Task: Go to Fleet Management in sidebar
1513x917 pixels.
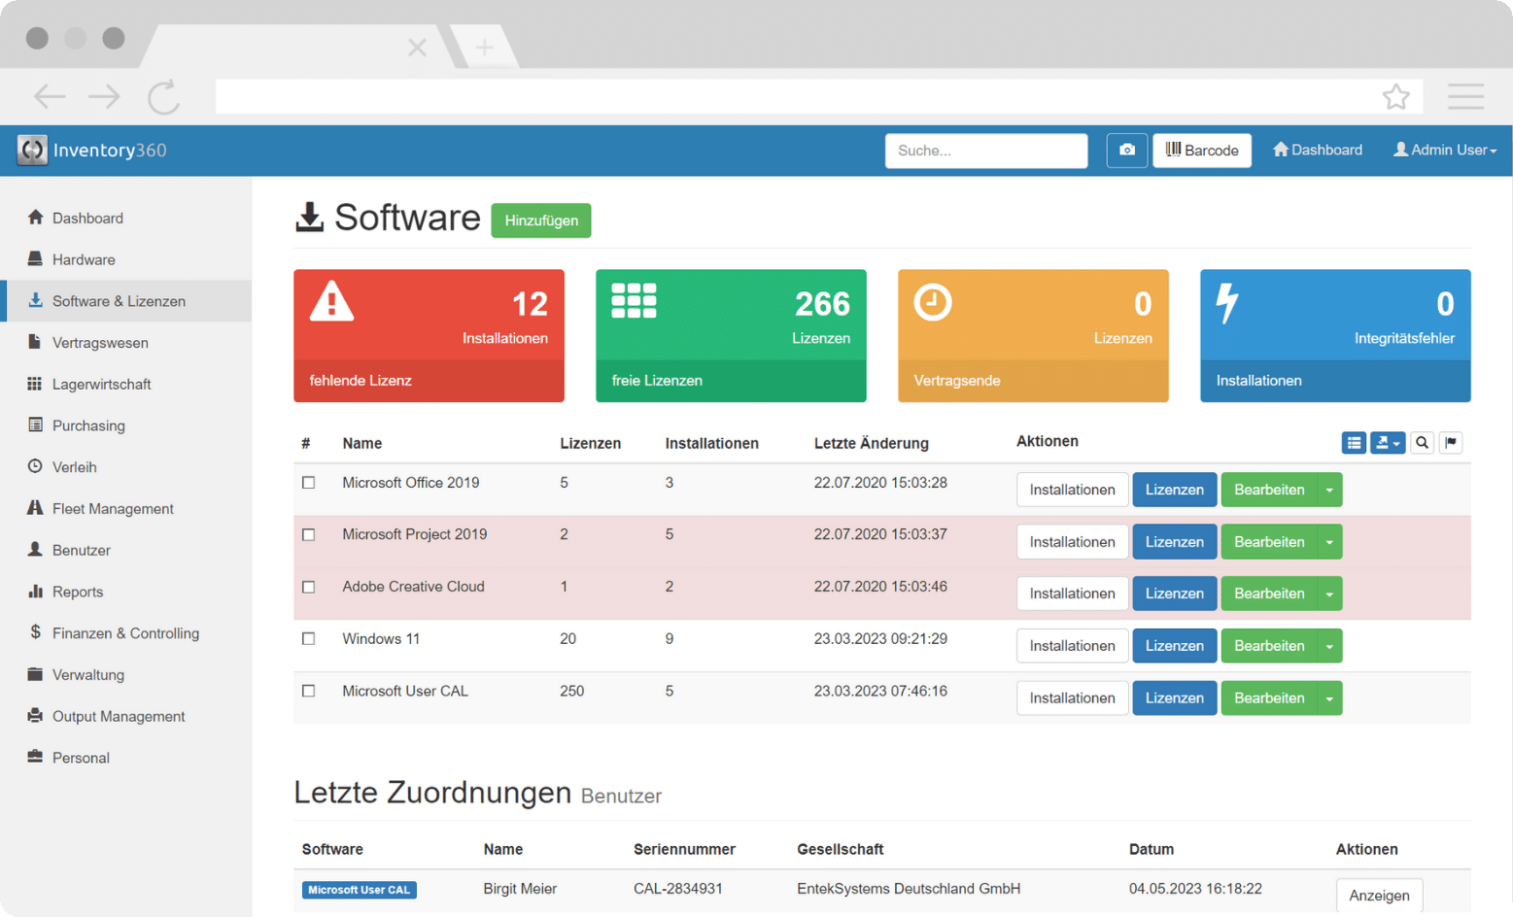Action: 113,509
